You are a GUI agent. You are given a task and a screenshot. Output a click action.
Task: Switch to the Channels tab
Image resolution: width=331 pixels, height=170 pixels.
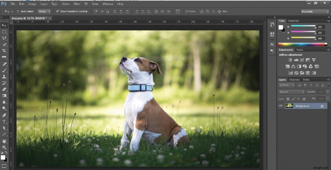click(x=294, y=80)
